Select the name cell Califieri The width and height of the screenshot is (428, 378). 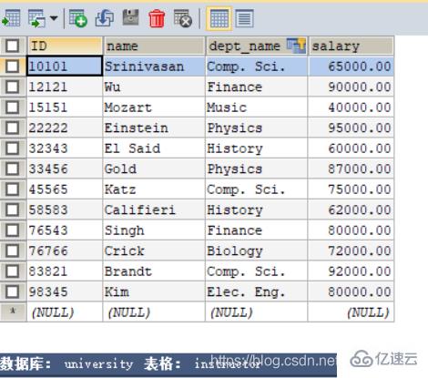point(154,209)
